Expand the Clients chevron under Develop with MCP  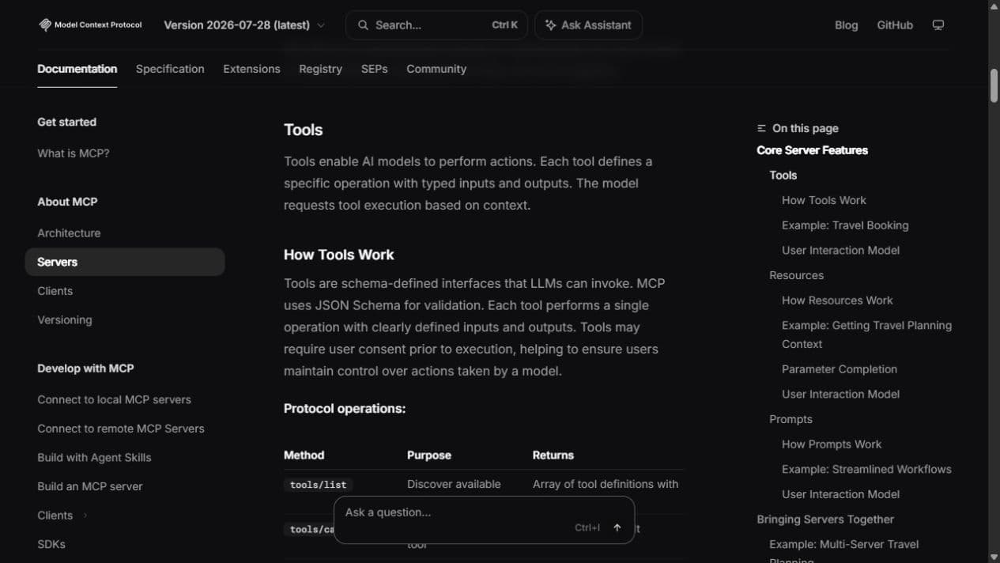(x=85, y=516)
